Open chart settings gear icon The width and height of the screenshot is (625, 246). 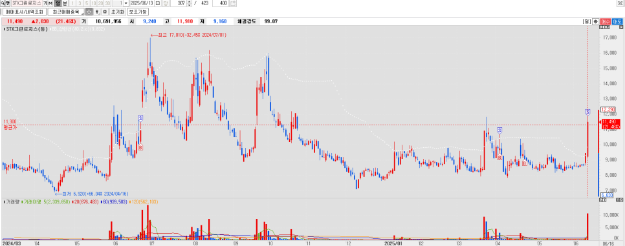(x=105, y=12)
